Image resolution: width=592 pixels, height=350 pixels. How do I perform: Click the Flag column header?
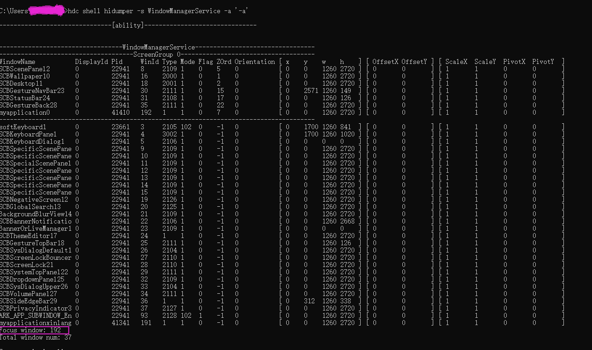(206, 62)
